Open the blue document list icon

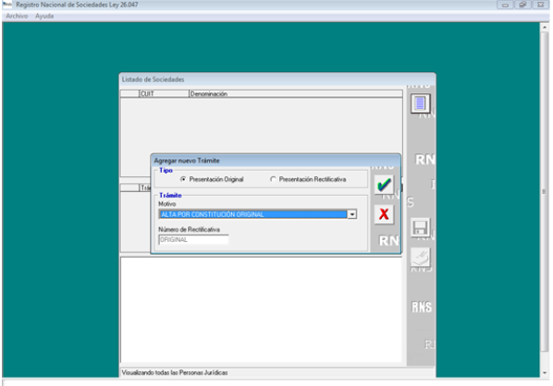420,103
